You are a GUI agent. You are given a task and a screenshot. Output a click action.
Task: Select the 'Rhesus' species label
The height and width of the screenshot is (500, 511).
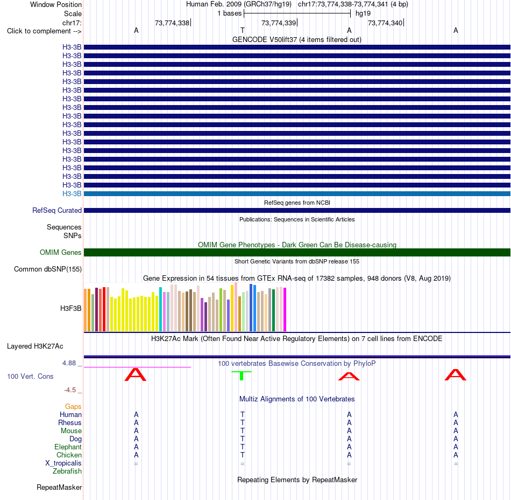tap(70, 422)
